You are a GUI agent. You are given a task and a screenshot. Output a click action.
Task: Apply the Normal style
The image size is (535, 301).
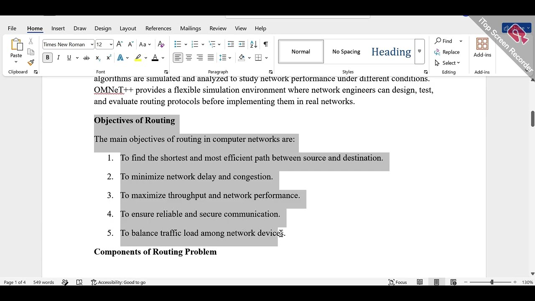pyautogui.click(x=301, y=51)
